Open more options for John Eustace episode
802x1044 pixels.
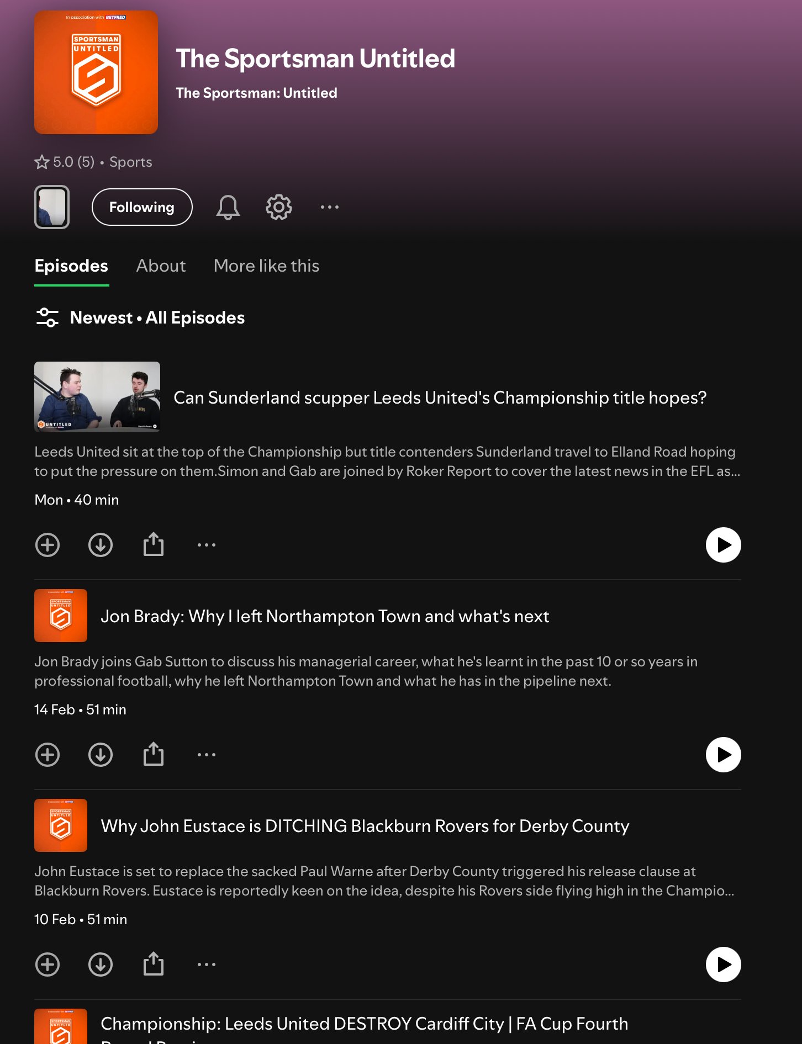(207, 964)
